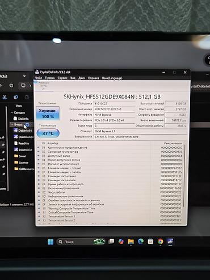Screen dimensions: 210x280
Task: Click the NVM Express interface field
Action: 114,115
